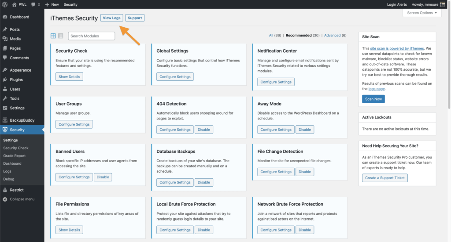Click the Appearance paintbrush icon
451x242 pixels.
5,70
